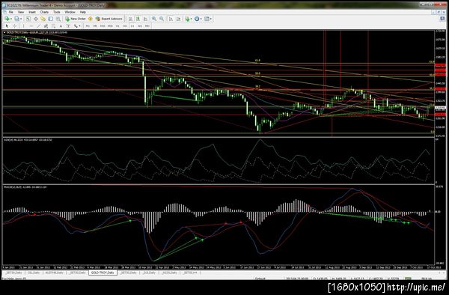The width and height of the screenshot is (449, 295).
Task: Switch chart to candlesticks style
Action: pos(138,19)
